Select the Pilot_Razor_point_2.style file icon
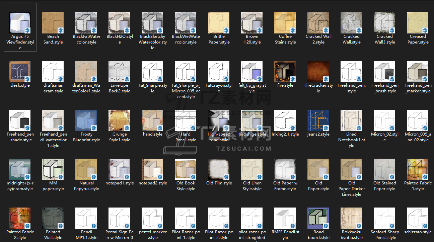This screenshot has height=242, width=434. 219,218
